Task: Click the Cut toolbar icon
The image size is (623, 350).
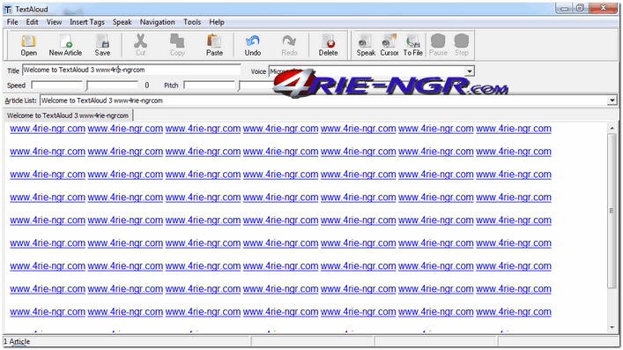Action: click(x=141, y=45)
